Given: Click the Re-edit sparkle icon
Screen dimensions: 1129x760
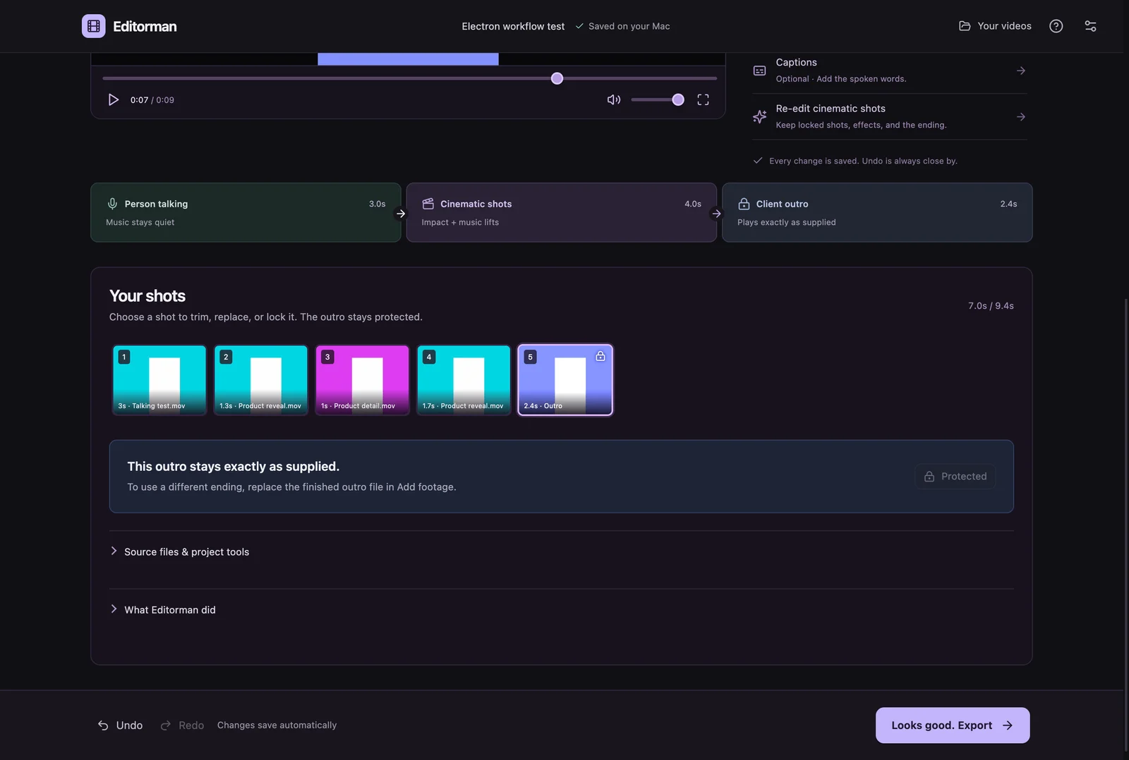Looking at the screenshot, I should [759, 117].
